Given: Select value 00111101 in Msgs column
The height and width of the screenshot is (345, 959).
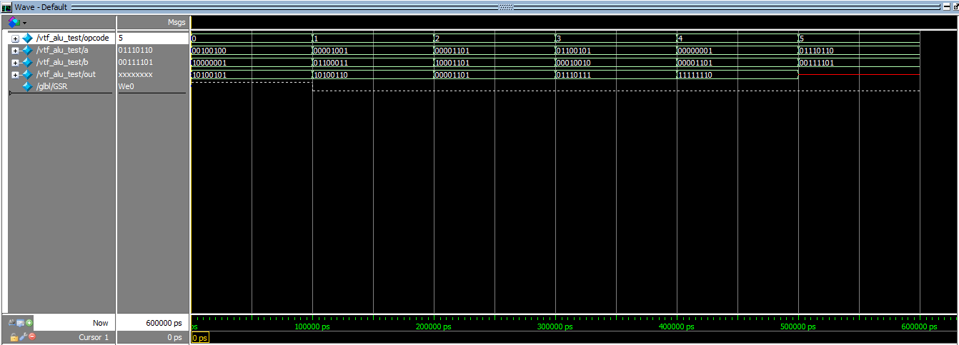Looking at the screenshot, I should click(135, 62).
